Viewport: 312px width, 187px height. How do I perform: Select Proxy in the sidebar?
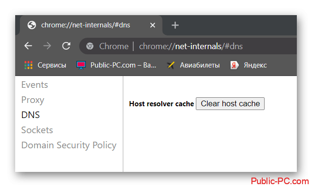(33, 100)
